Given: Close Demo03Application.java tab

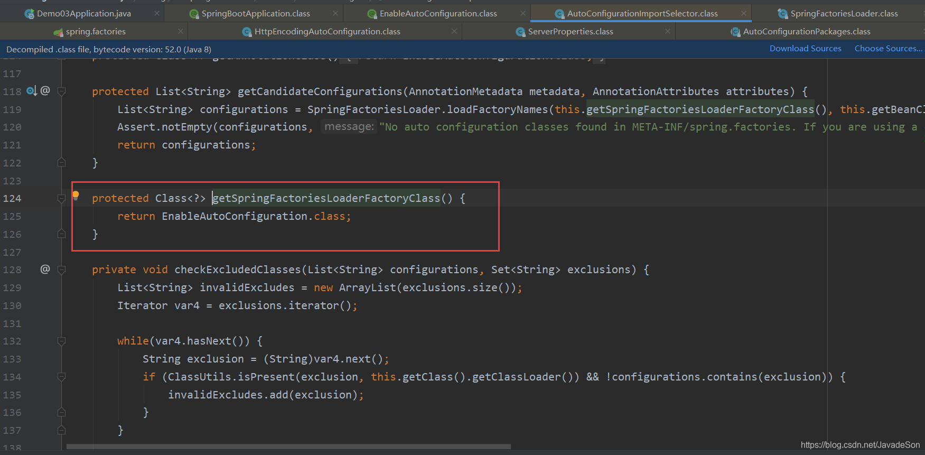Looking at the screenshot, I should pos(157,13).
